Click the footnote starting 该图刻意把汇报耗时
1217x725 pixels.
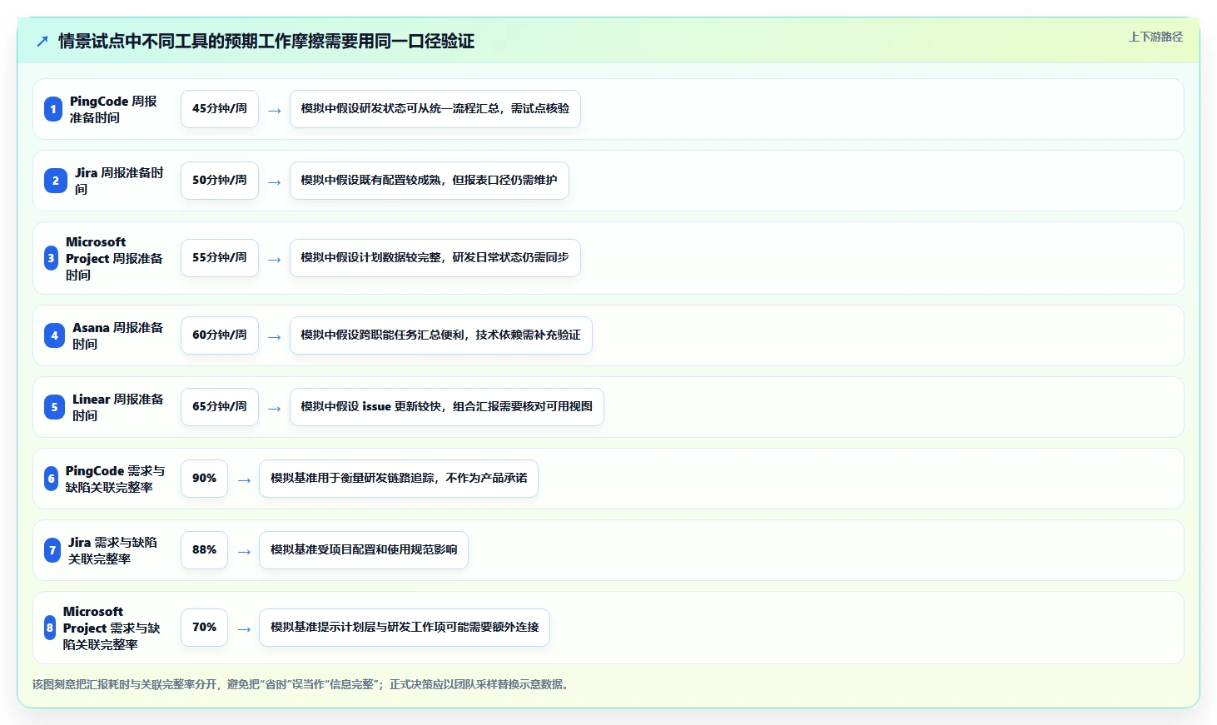[302, 685]
